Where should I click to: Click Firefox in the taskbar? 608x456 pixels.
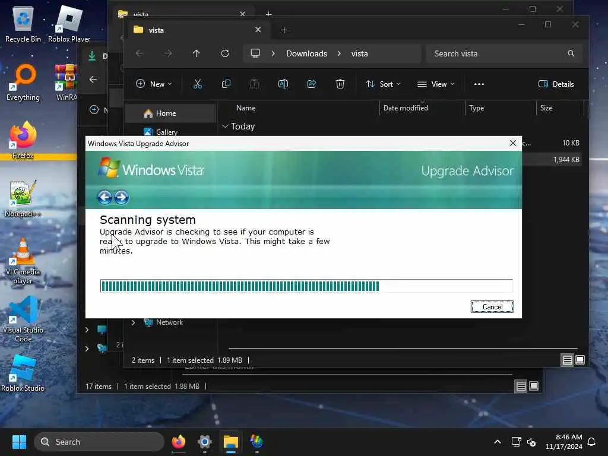179,442
